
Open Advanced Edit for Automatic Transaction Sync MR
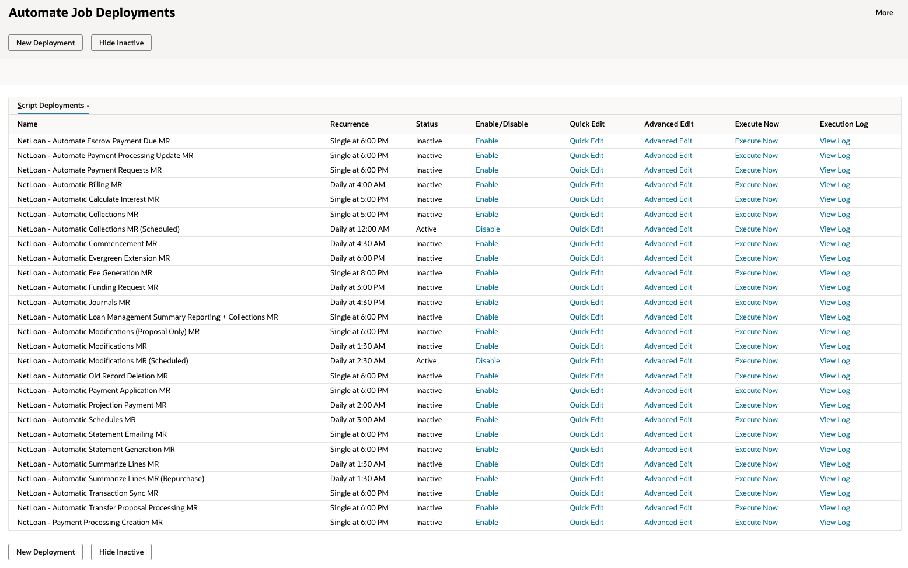pos(668,493)
